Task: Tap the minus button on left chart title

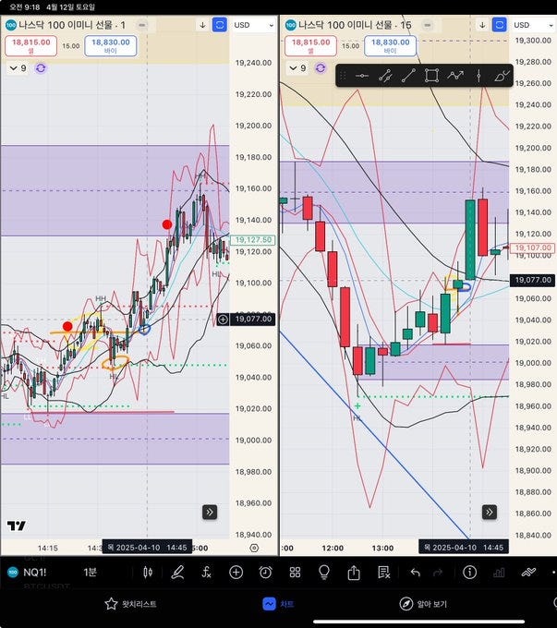Action: point(142,25)
